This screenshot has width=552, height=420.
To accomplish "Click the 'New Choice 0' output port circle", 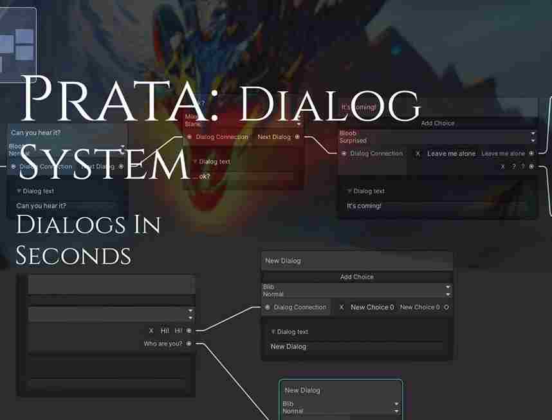I will point(446,307).
